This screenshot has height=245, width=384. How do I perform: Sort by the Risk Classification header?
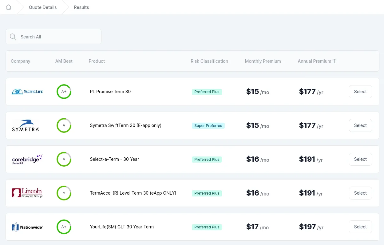tap(209, 61)
